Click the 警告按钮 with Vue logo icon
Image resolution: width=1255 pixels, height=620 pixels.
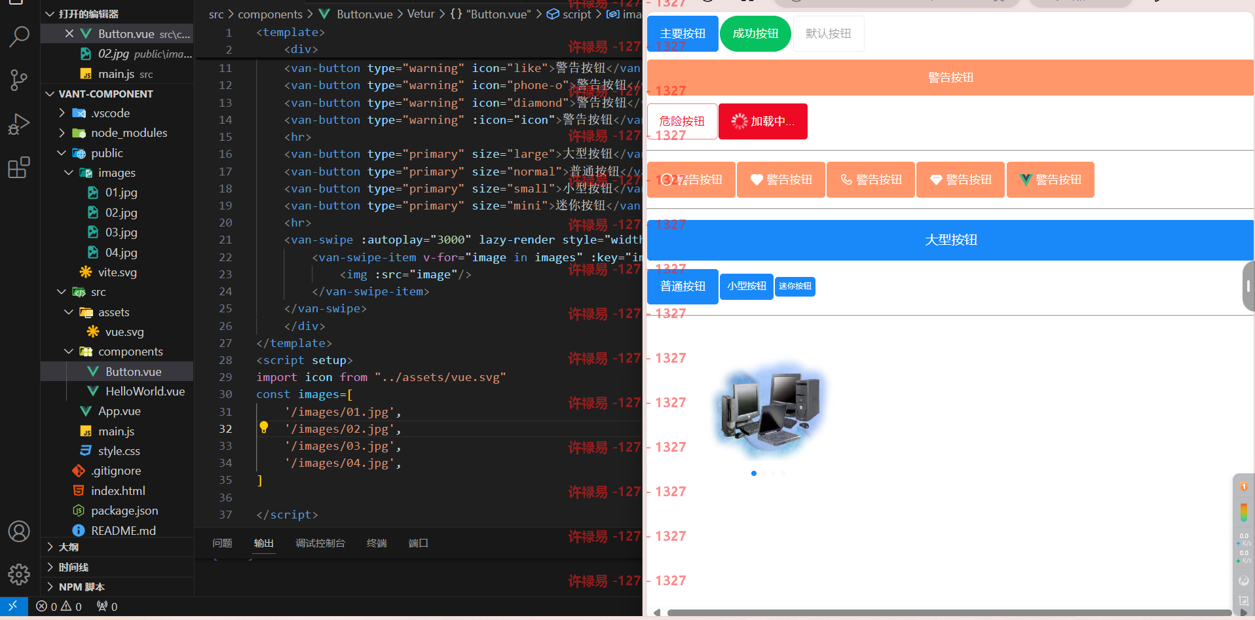click(1051, 179)
